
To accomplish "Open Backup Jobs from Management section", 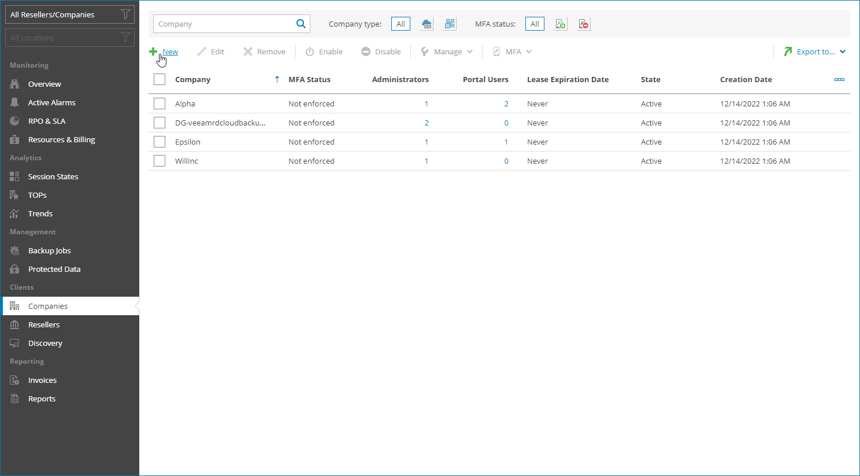I will [49, 250].
